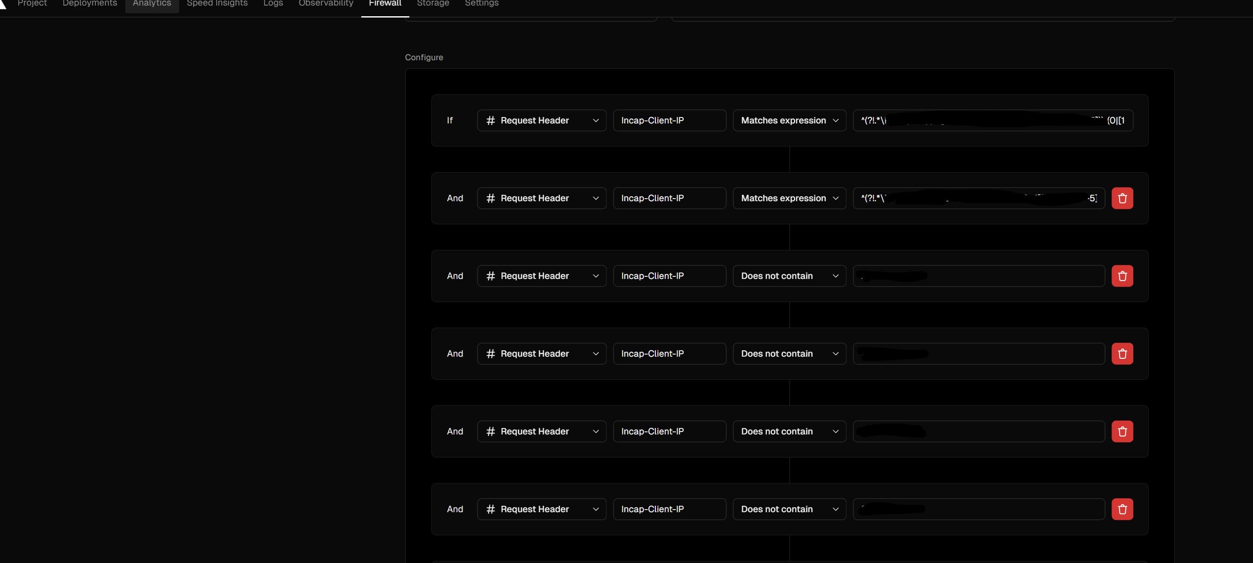This screenshot has height=563, width=1253.
Task: Click the hash icon in the first And row
Action: pos(490,198)
